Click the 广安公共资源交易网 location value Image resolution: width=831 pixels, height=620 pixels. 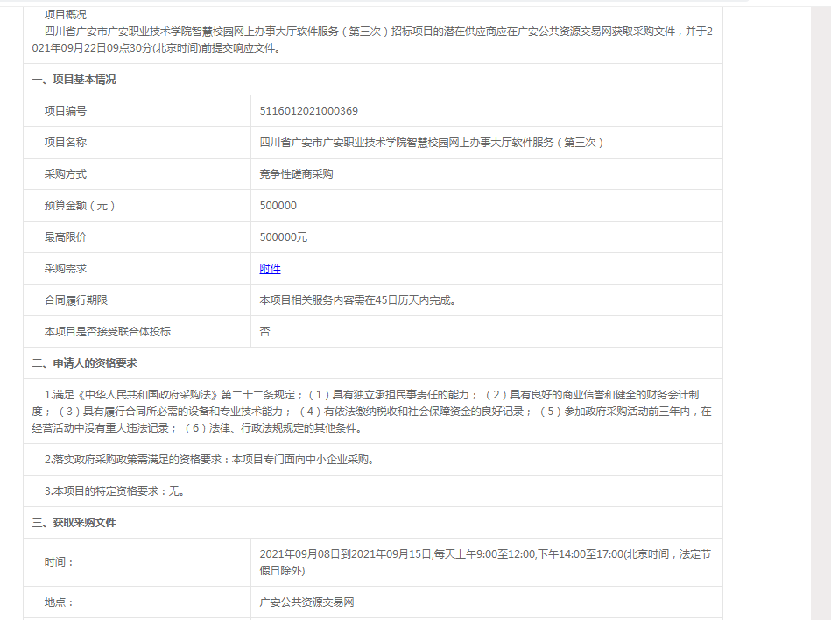tap(306, 602)
